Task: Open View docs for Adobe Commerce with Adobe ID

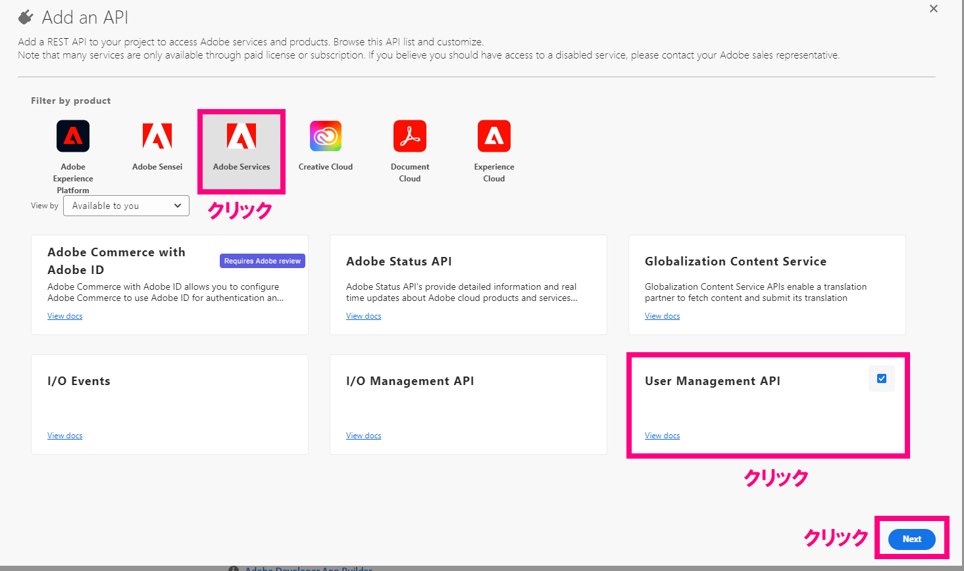Action: click(x=65, y=316)
